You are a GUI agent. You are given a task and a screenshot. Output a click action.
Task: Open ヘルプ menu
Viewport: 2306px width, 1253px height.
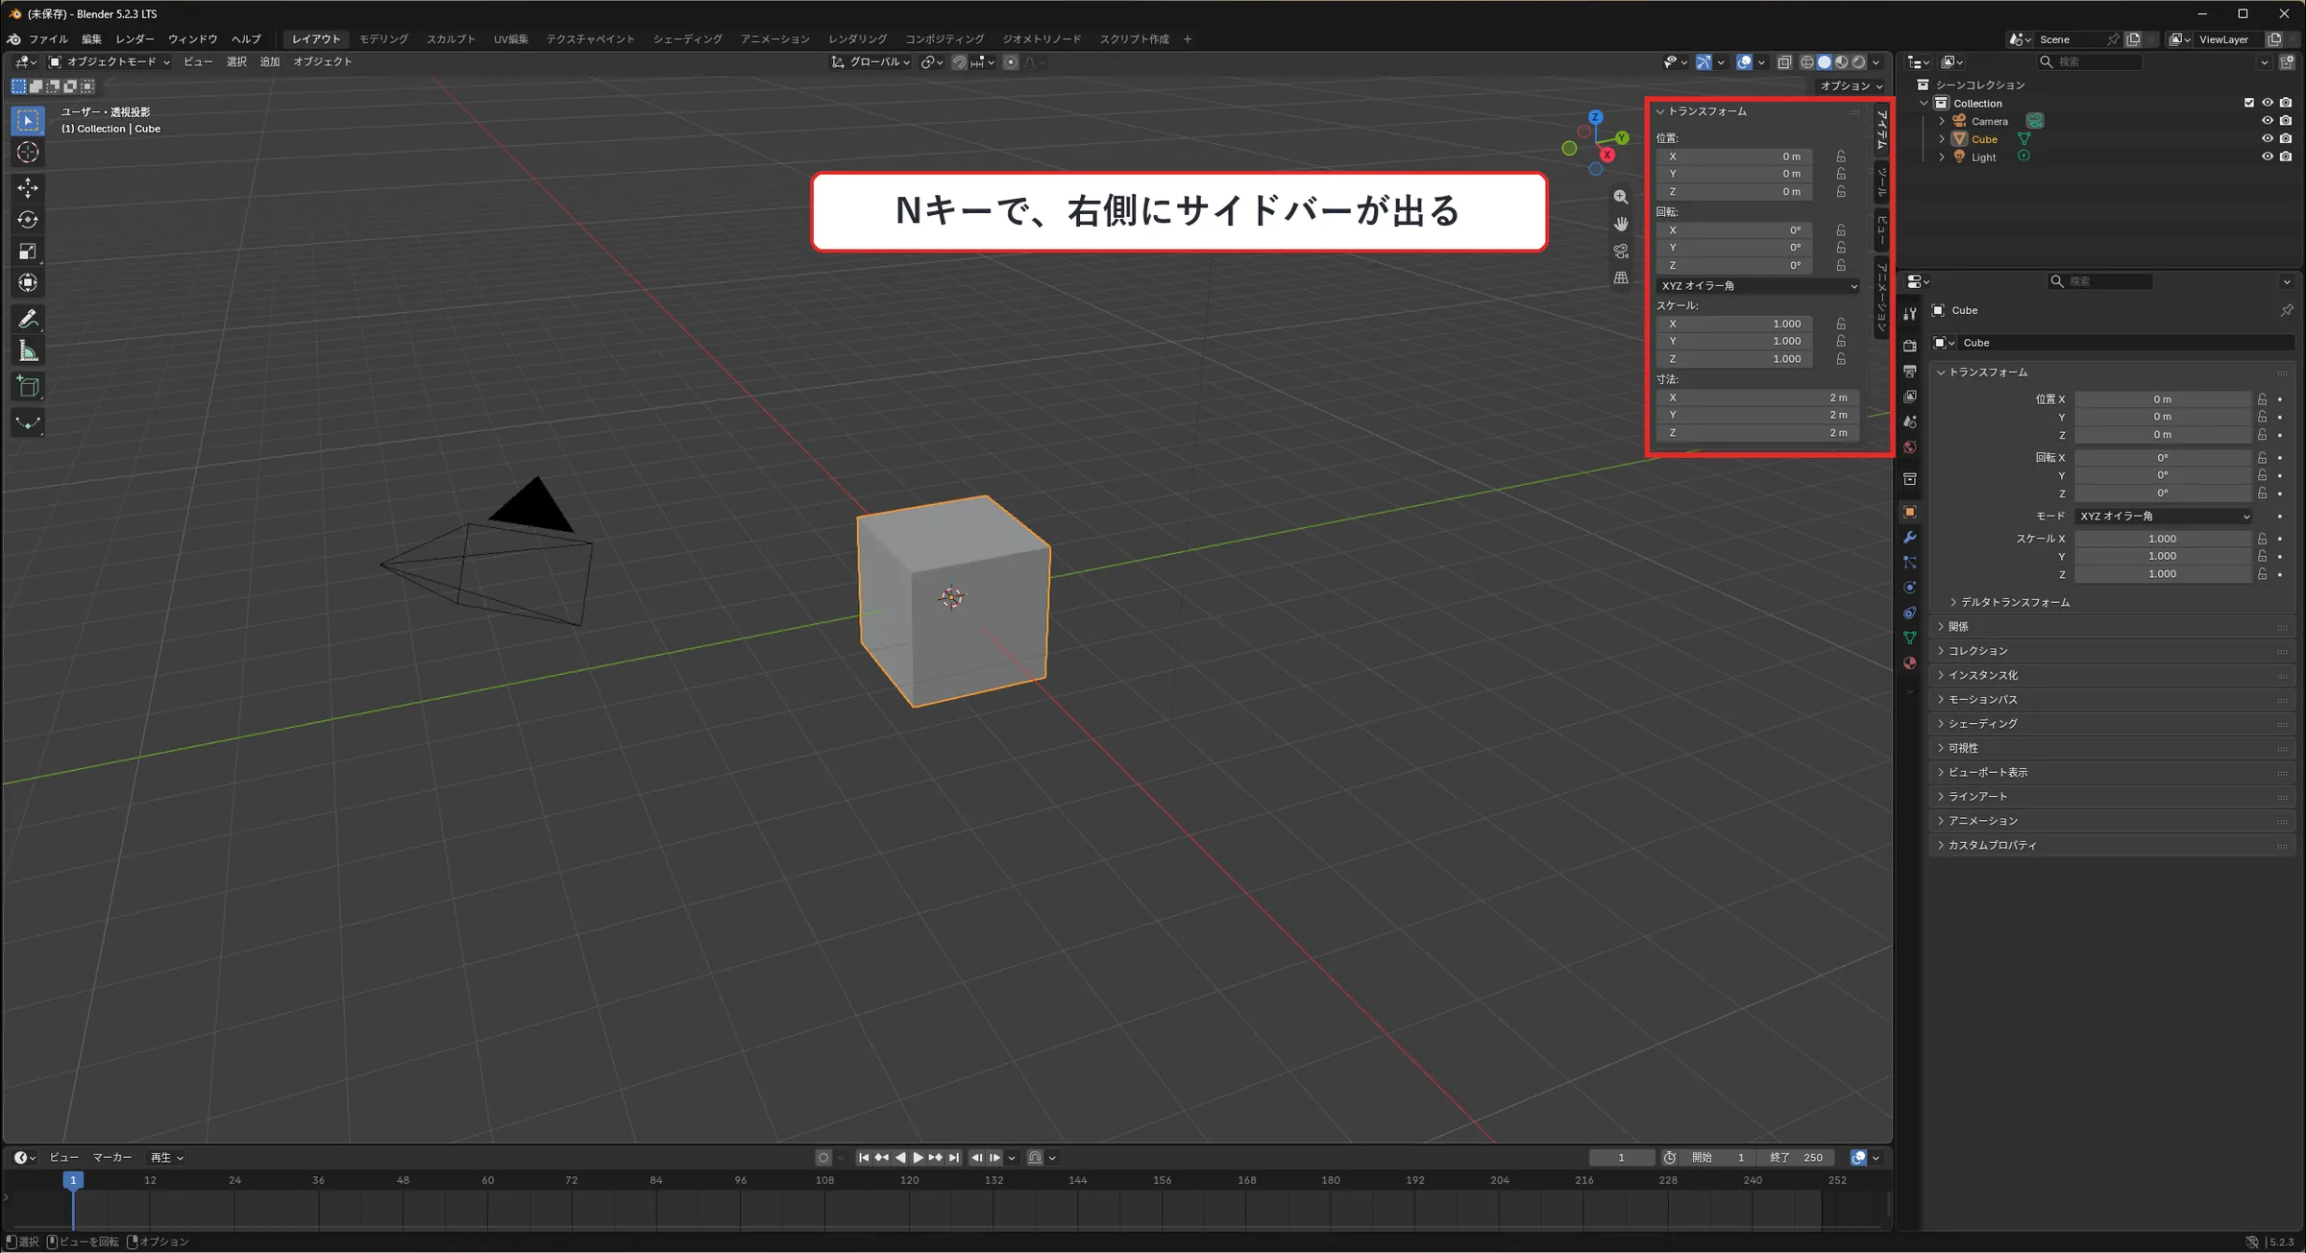246,39
